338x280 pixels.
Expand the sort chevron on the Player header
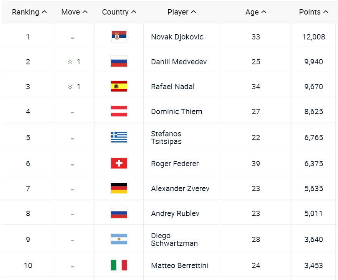click(194, 12)
